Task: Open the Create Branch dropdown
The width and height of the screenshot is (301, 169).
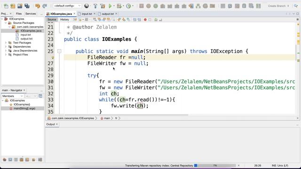Action: pos(278,6)
